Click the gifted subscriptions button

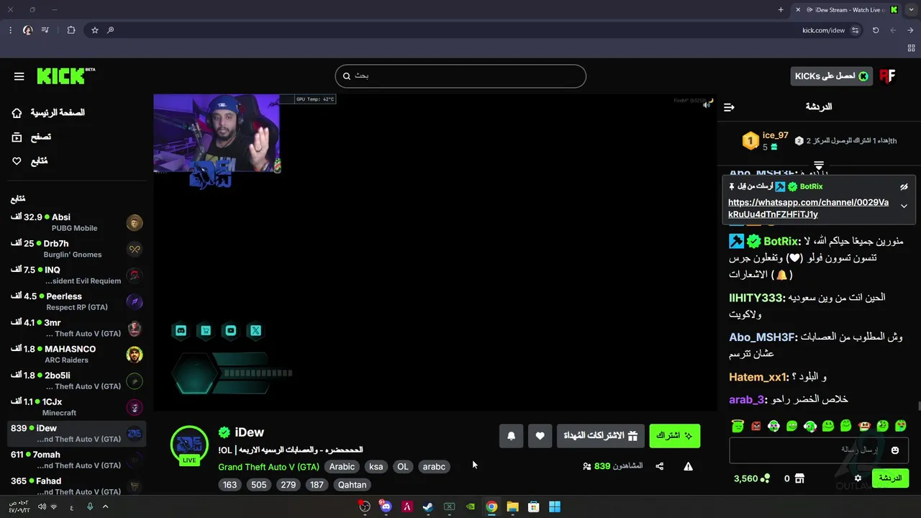pos(600,436)
